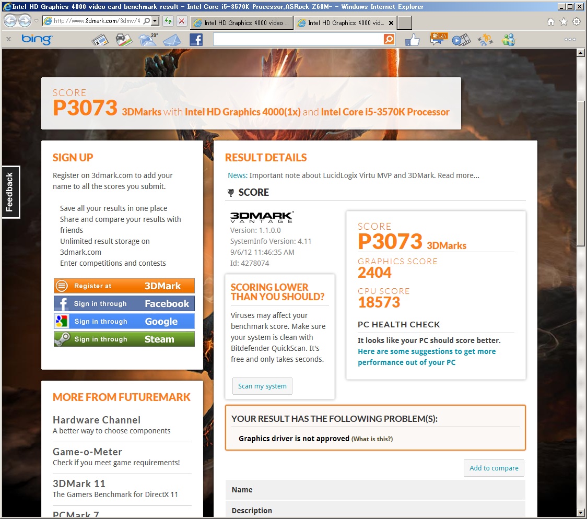Sign in through Facebook
Image resolution: width=587 pixels, height=519 pixels.
(124, 303)
